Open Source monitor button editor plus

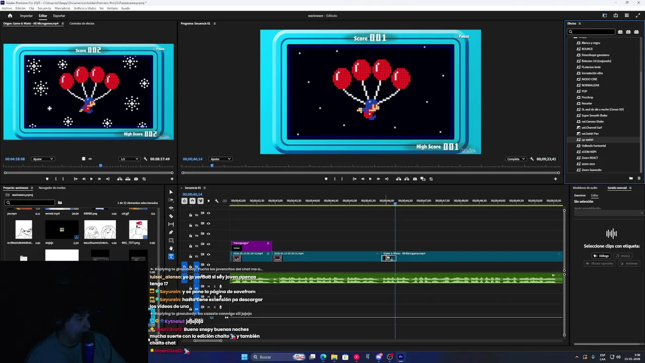172,179
